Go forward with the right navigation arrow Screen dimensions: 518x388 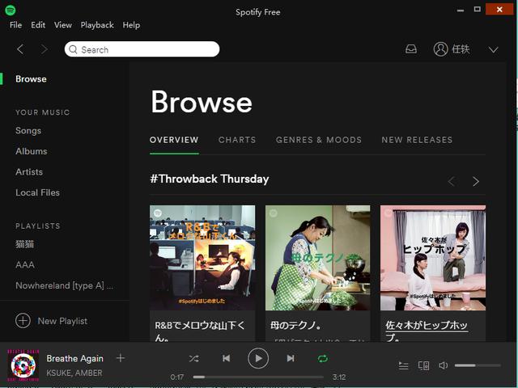tap(44, 49)
